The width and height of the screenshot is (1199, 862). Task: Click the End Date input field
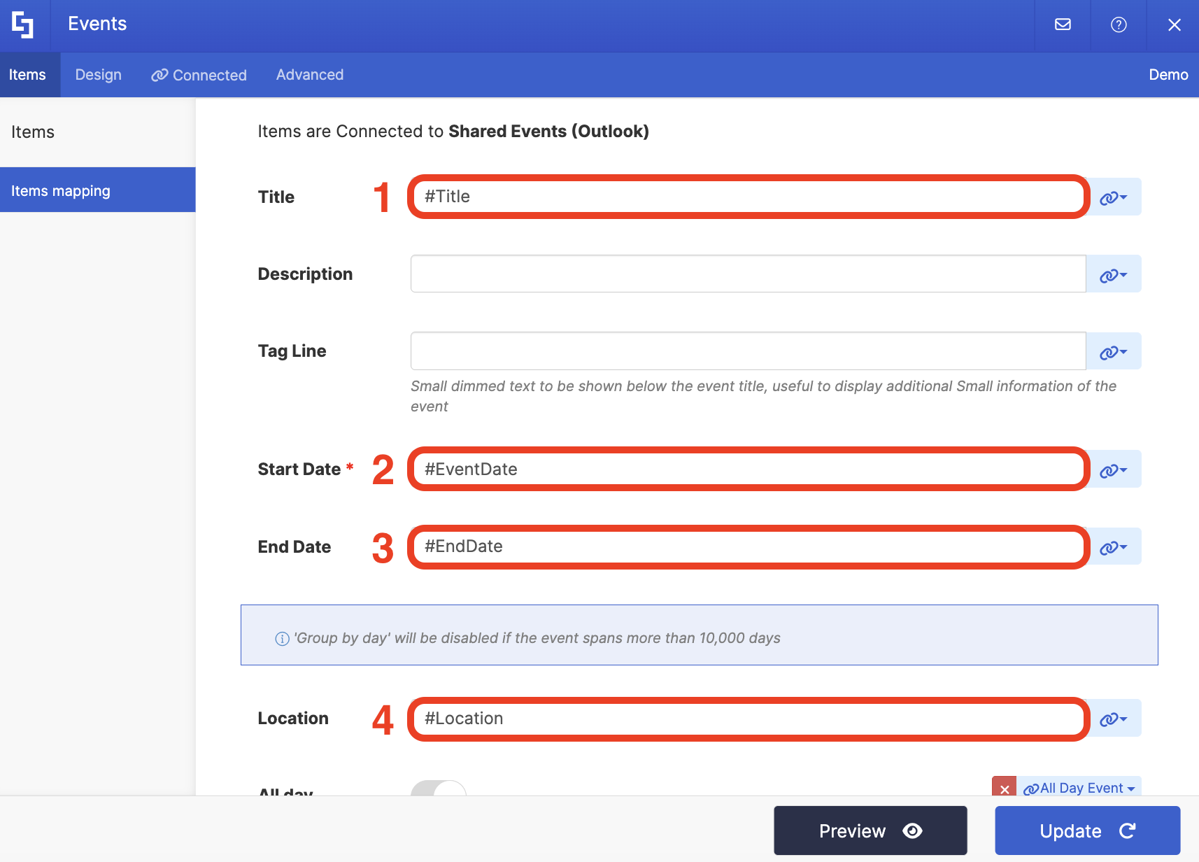pos(748,546)
